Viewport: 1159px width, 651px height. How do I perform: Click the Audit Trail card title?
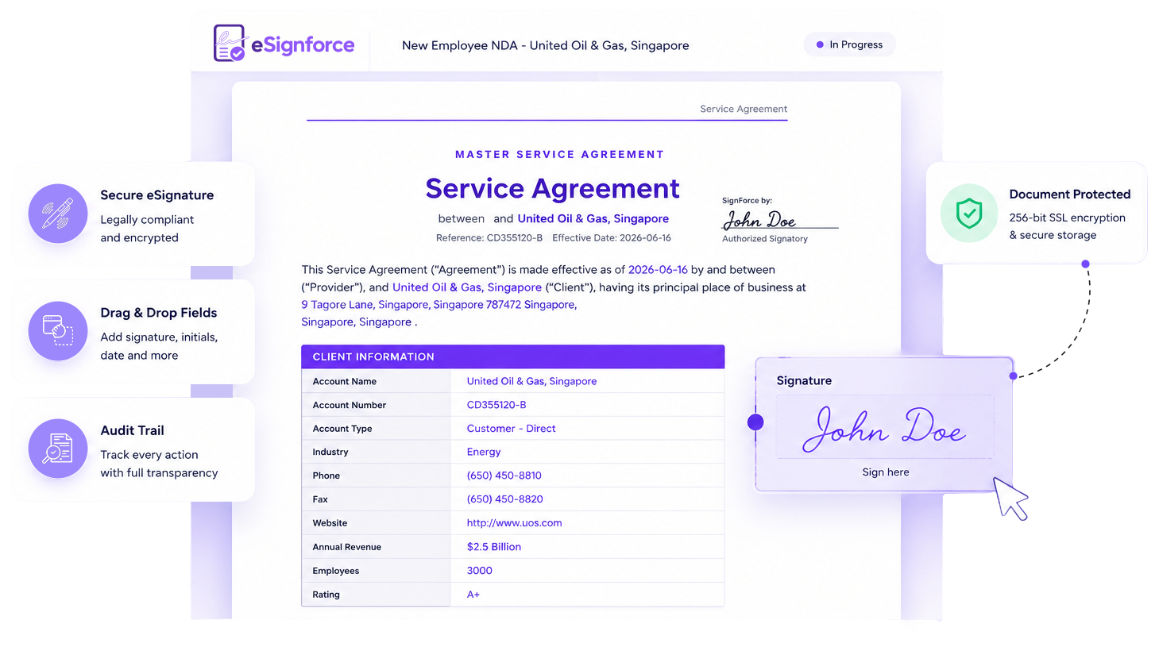tap(132, 430)
